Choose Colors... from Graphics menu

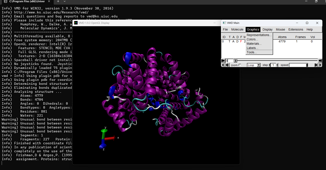click(x=259, y=39)
